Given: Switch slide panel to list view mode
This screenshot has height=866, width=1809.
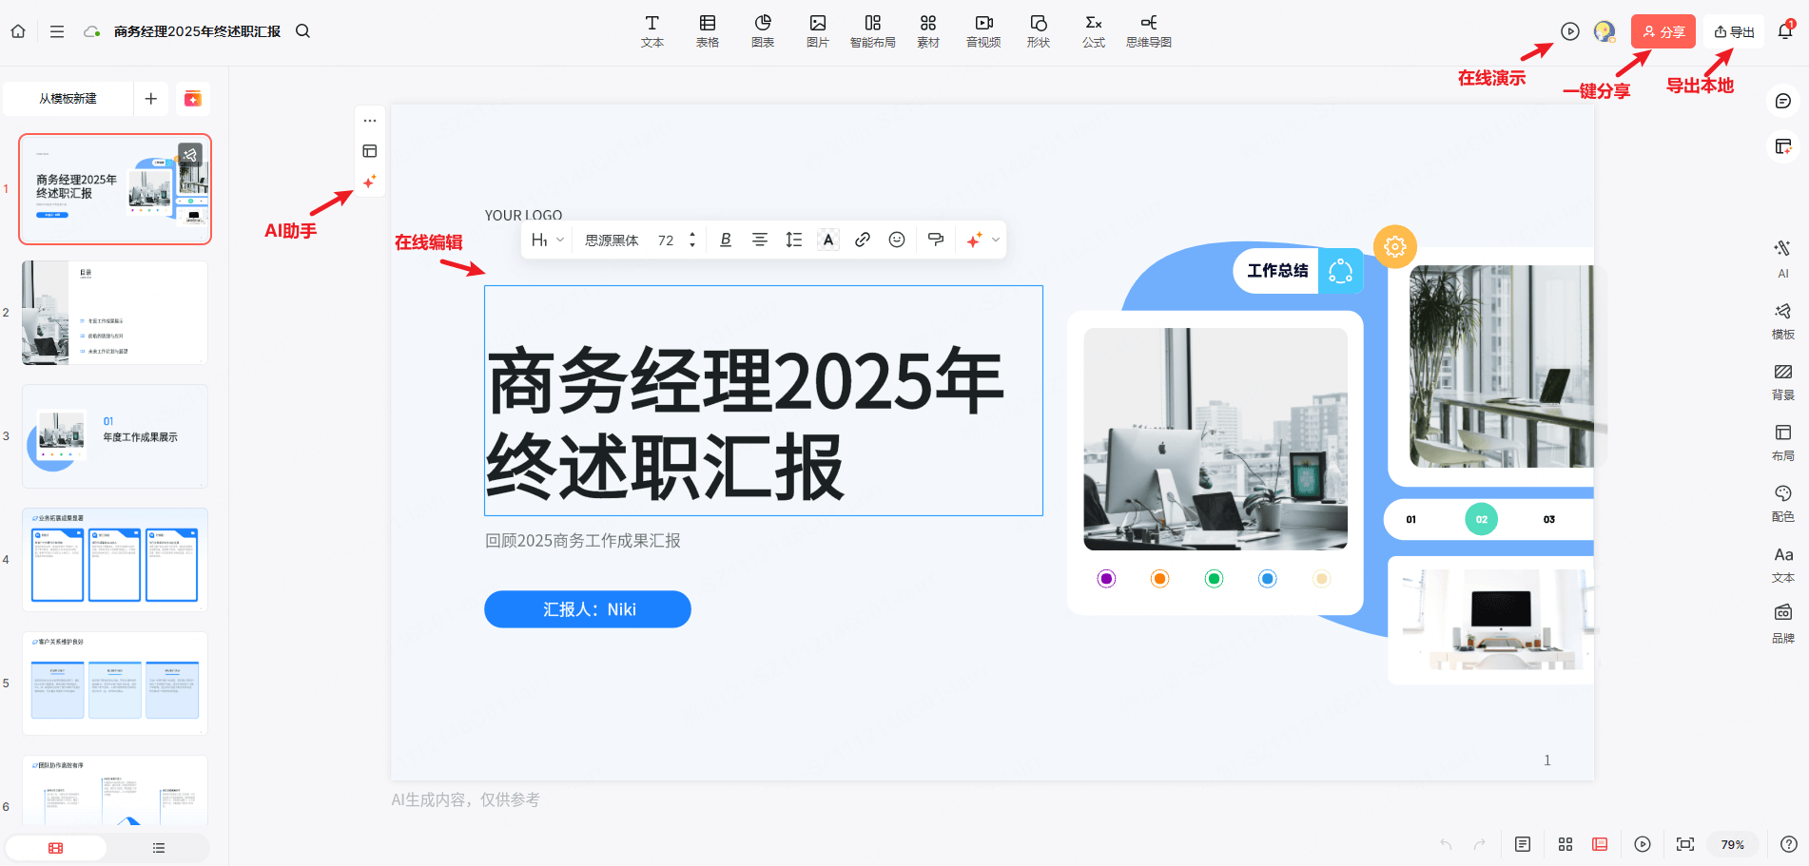Looking at the screenshot, I should coord(158,847).
